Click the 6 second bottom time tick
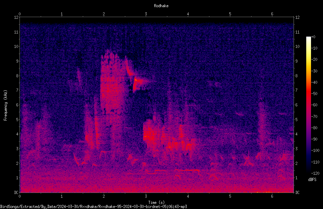The height and width of the screenshot is (209, 323). (272, 196)
